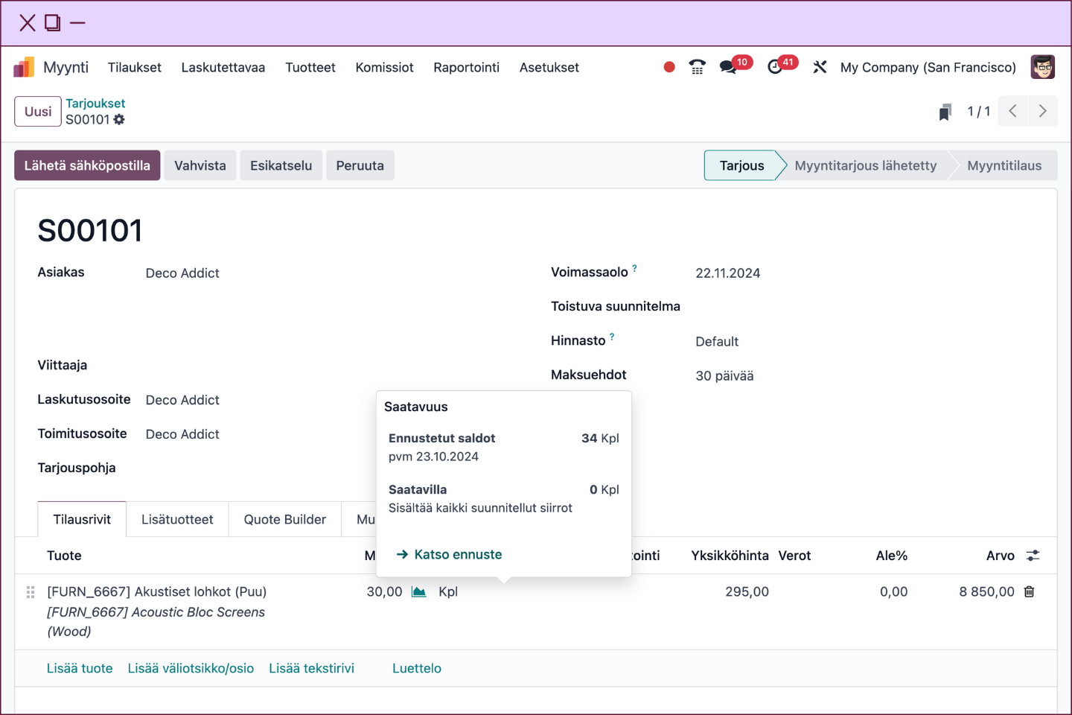Image resolution: width=1072 pixels, height=715 pixels.
Task: Open the debug tools wrench icon
Action: tap(820, 68)
